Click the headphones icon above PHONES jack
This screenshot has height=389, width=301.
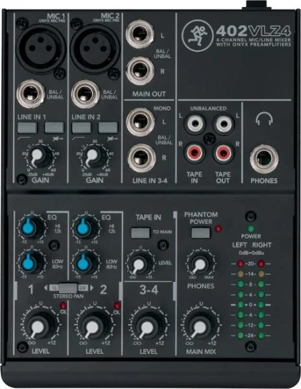pos(264,119)
